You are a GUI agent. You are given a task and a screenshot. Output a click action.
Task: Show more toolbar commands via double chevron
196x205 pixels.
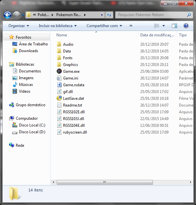coord(131,26)
